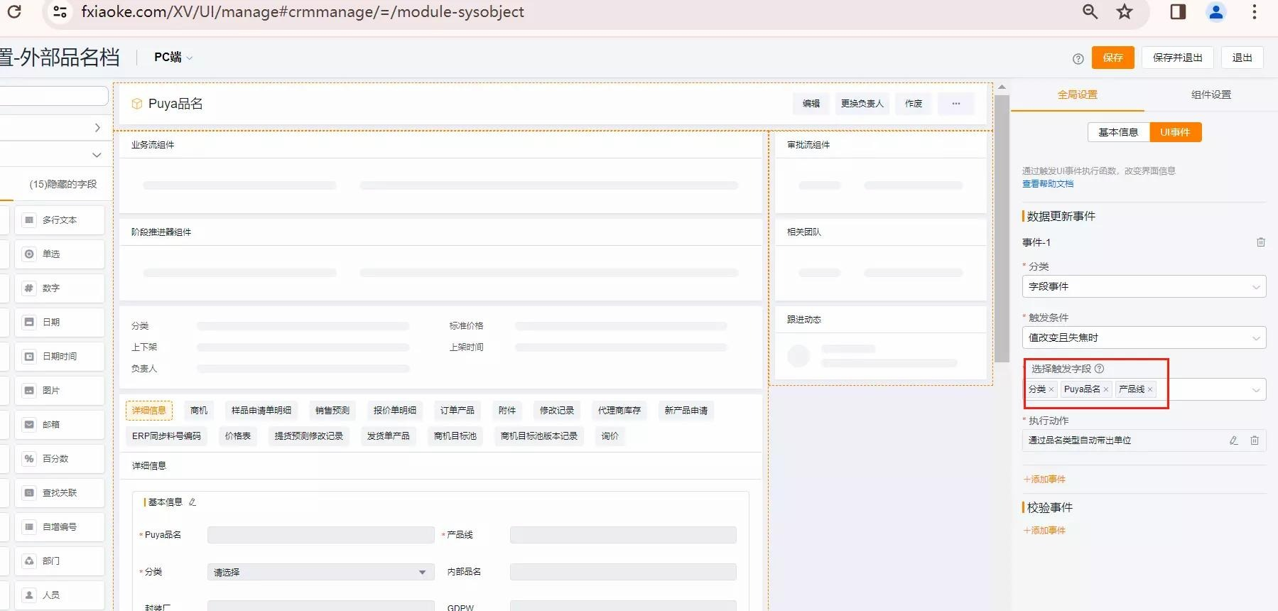Click the canvas vertical scrollbar thumb
1278x611 pixels.
click(1002, 229)
